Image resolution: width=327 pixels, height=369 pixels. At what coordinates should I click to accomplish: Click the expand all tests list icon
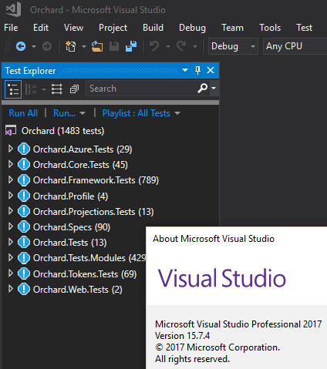(x=57, y=89)
